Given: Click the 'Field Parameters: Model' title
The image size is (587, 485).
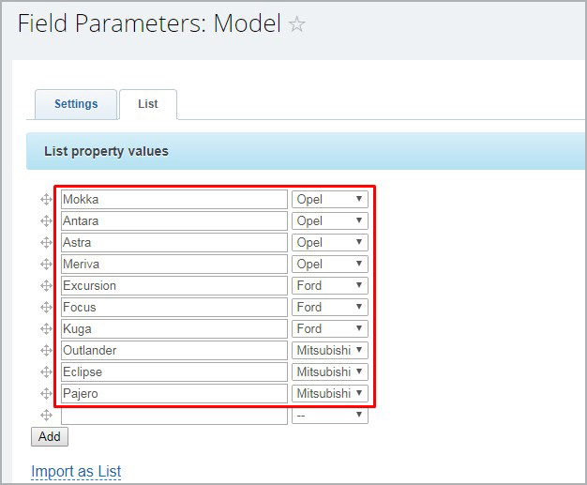Looking at the screenshot, I should coord(149,23).
